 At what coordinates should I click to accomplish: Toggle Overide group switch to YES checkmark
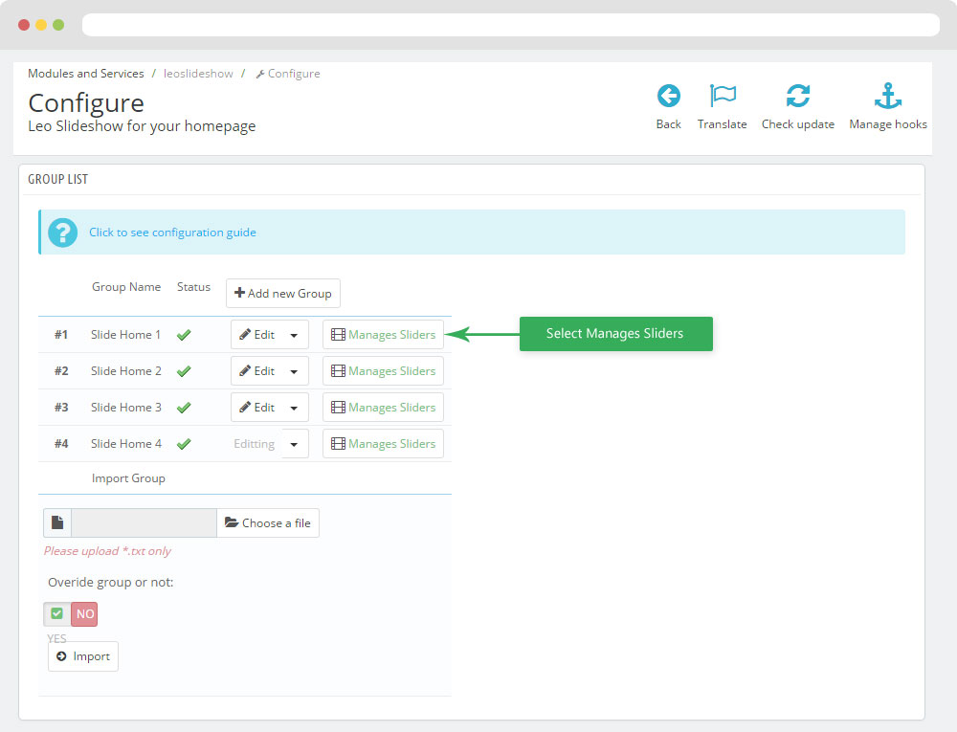[56, 613]
